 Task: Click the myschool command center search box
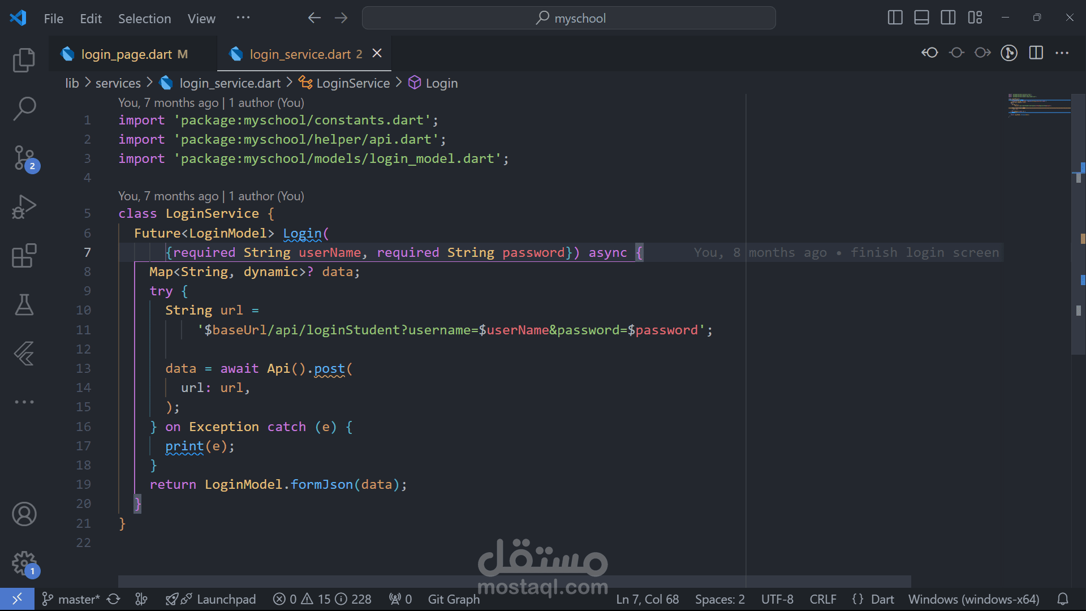tap(568, 18)
